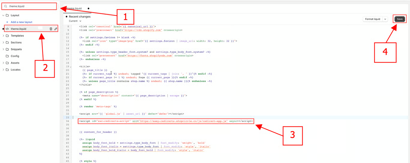Expand the Templates folder chevron

(x=3, y=36)
